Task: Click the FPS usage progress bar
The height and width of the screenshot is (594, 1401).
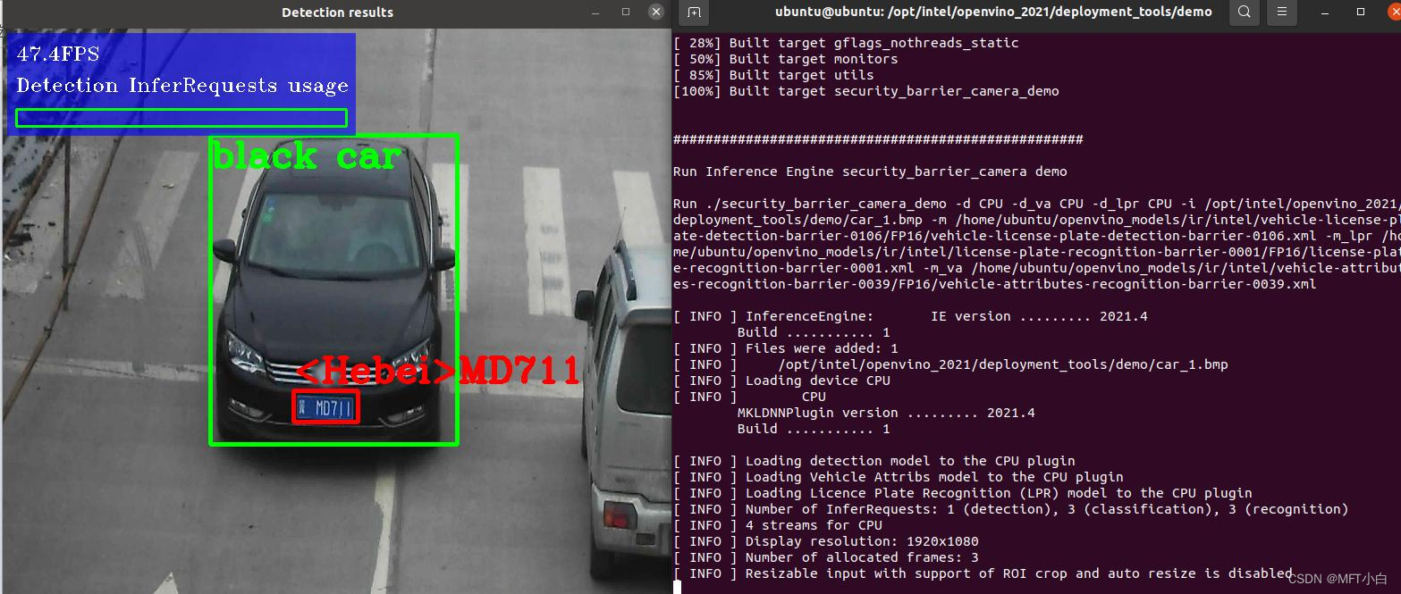Action: click(x=181, y=117)
